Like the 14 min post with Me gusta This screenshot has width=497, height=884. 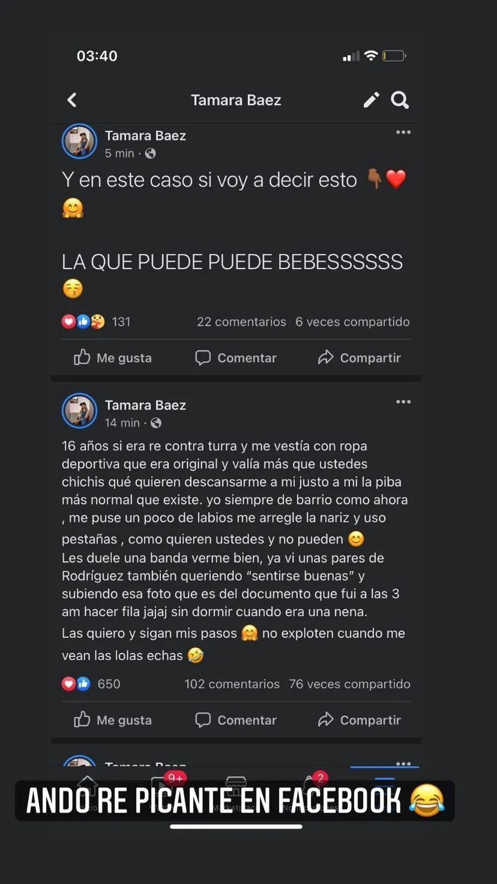click(113, 720)
